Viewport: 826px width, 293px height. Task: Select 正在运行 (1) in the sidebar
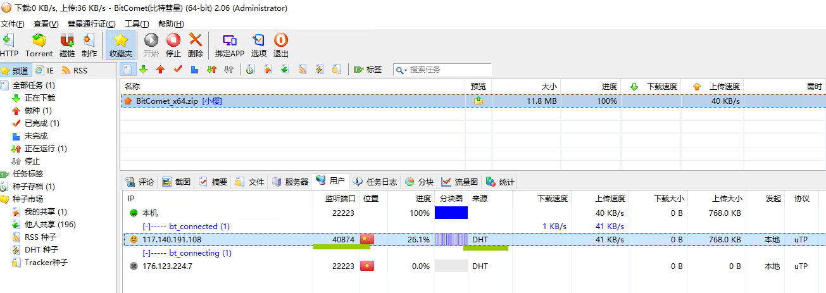[46, 149]
